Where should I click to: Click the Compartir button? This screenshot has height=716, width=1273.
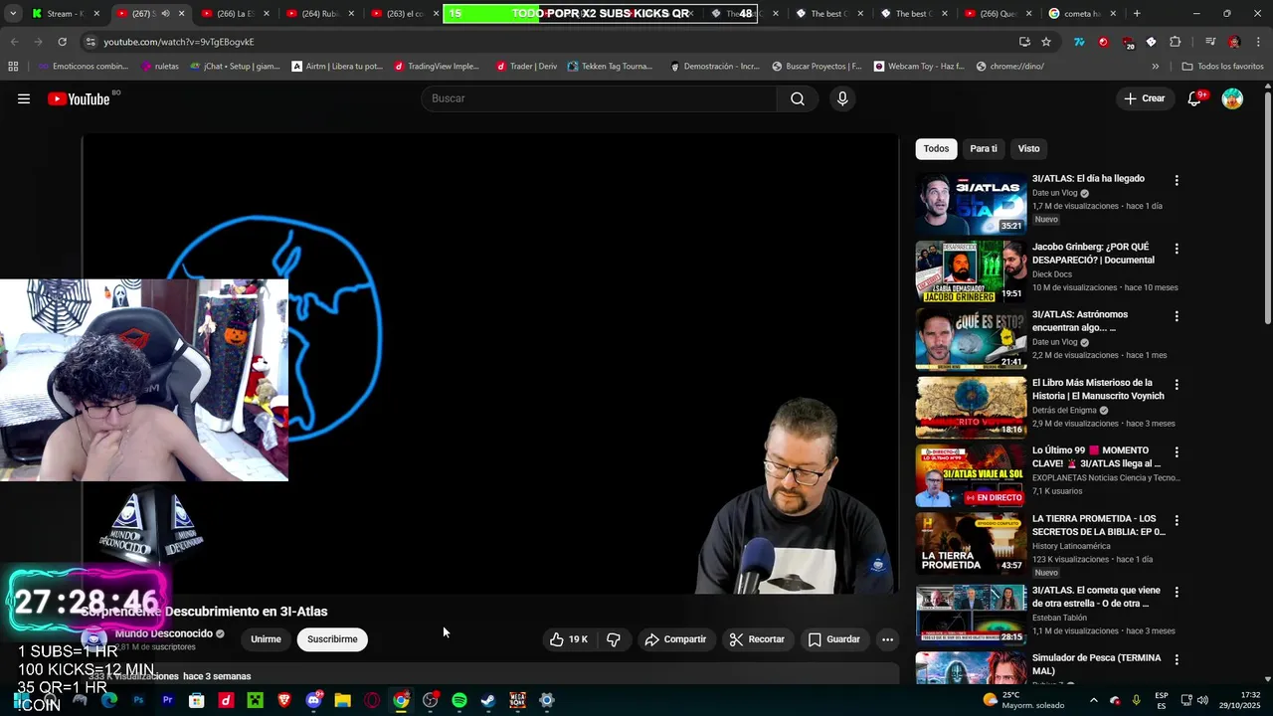(675, 639)
